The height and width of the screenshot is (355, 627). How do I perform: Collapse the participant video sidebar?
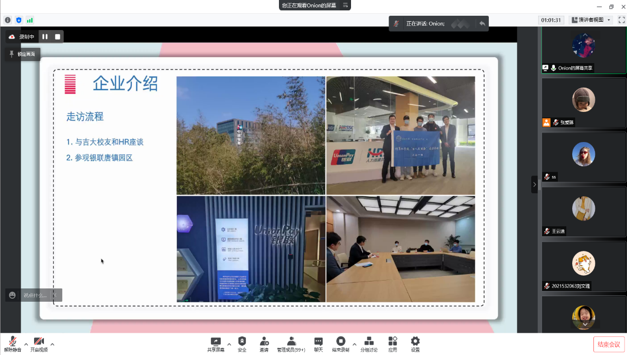(534, 184)
